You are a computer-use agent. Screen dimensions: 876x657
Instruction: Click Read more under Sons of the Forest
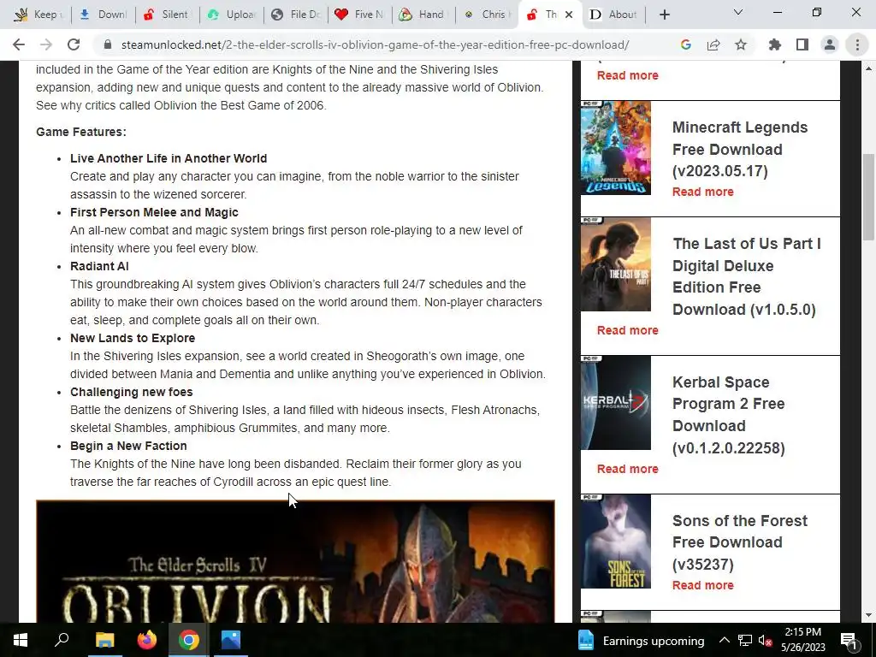(x=703, y=585)
